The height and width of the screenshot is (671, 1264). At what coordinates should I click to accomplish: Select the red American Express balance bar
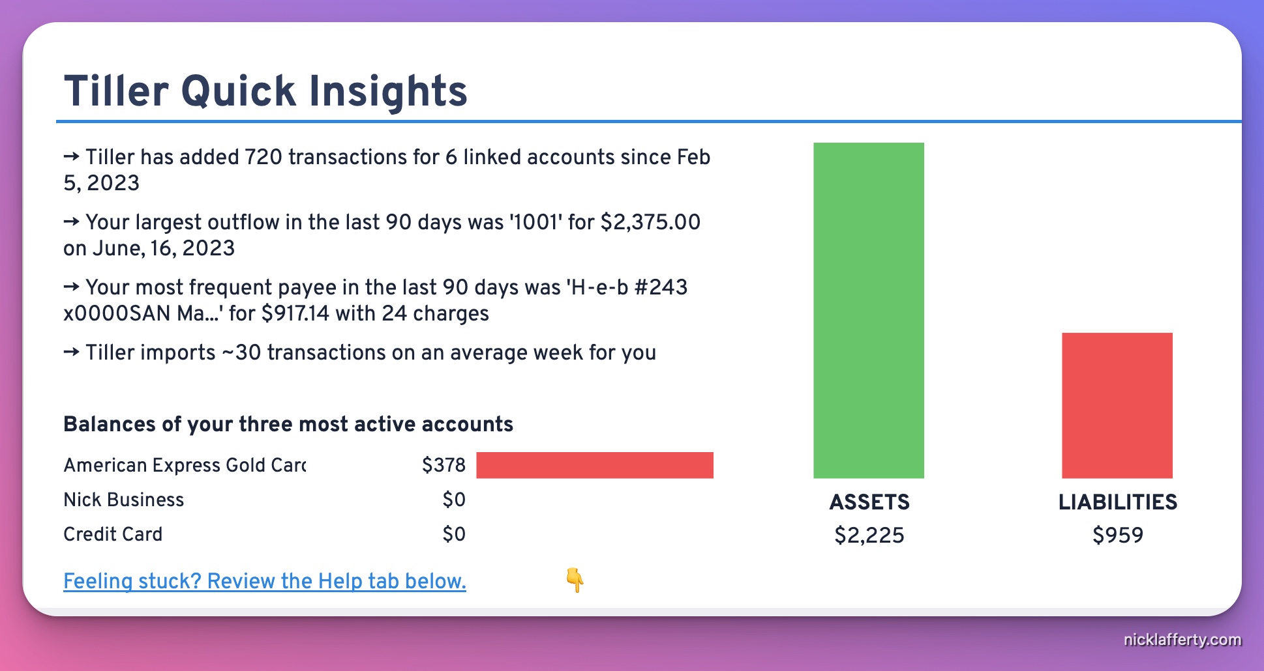point(594,465)
